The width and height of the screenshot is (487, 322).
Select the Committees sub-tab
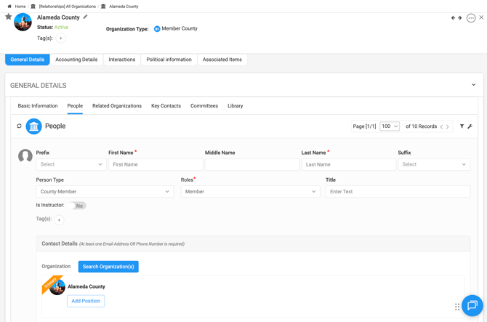pos(204,106)
